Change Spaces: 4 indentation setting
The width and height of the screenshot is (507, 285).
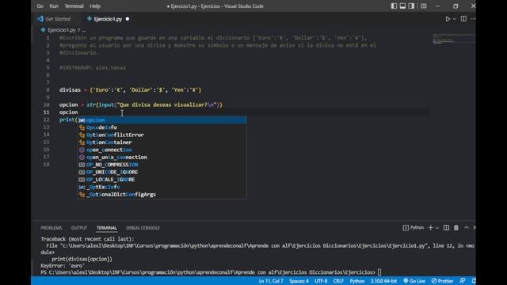point(299,281)
